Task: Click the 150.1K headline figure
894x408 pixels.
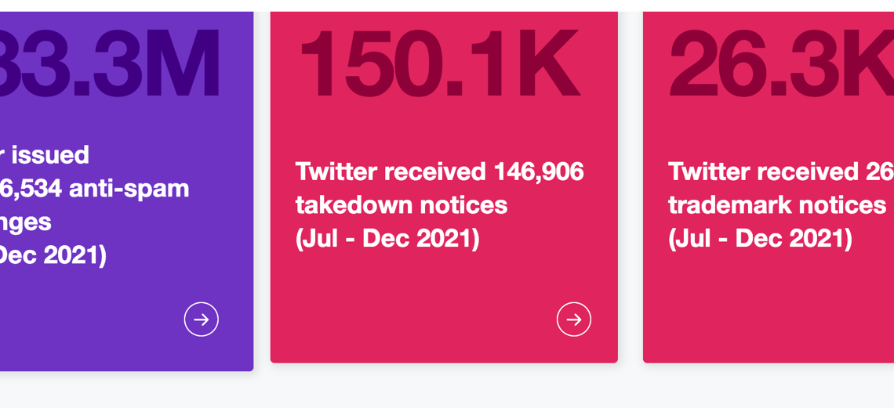Action: 440,63
